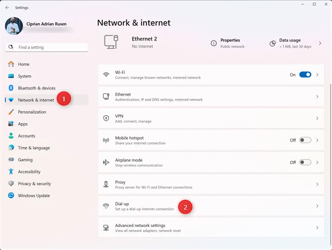Click the Home house icon
Image resolution: width=332 pixels, height=250 pixels.
coord(11,64)
